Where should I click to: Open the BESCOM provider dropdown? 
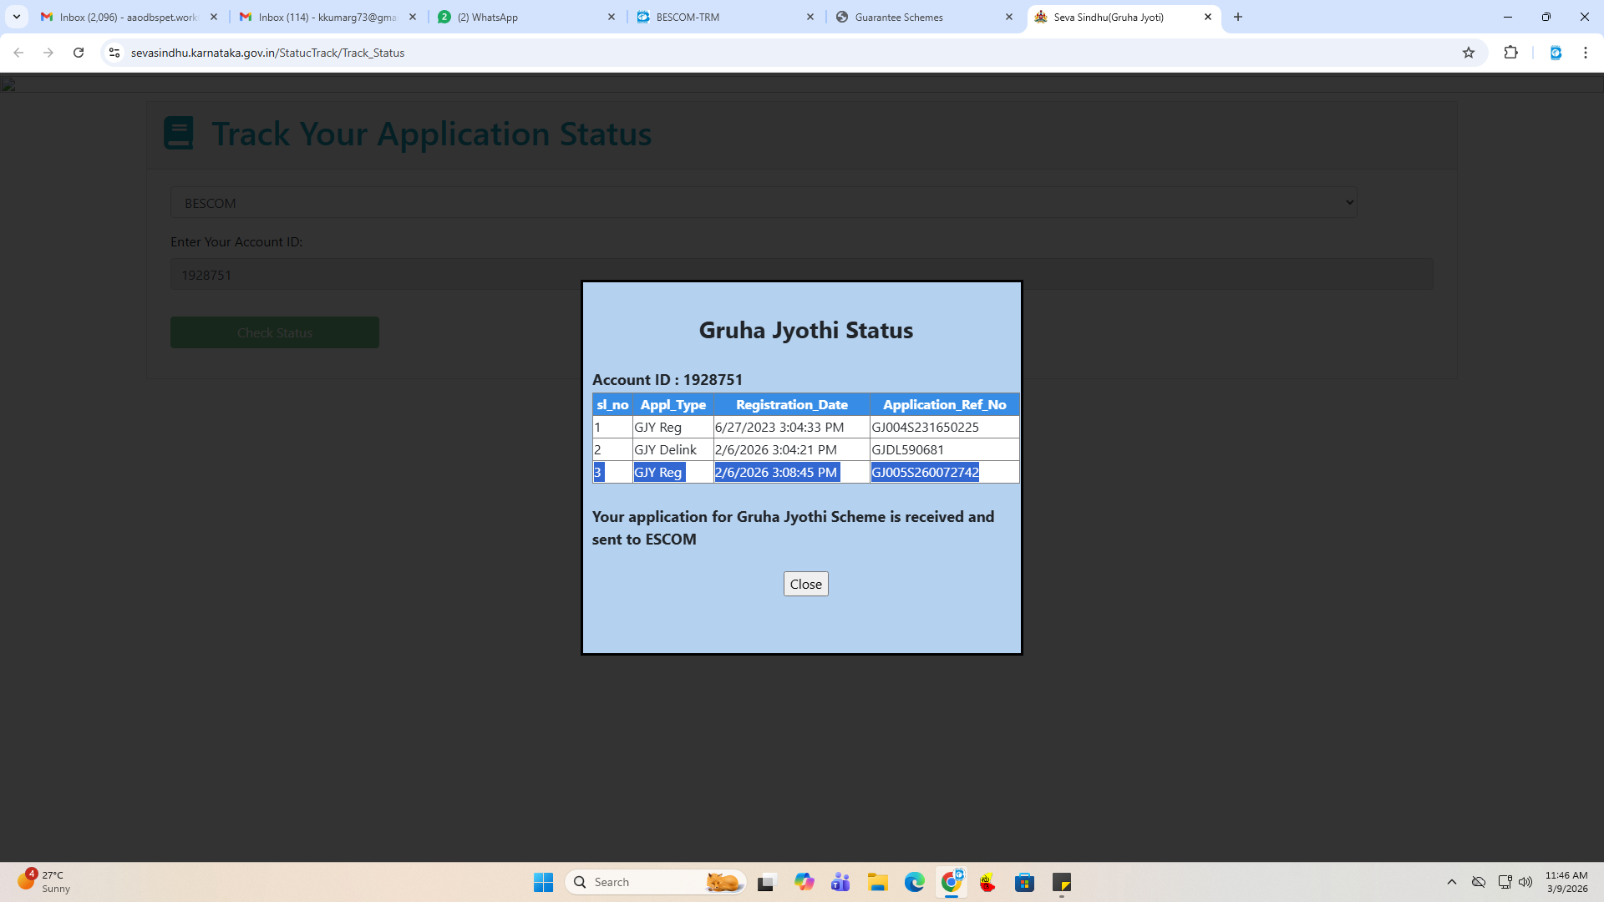point(763,203)
